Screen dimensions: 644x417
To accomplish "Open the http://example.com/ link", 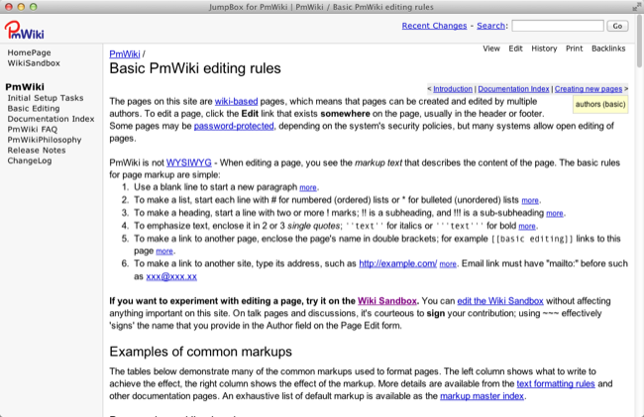I will tap(398, 263).
